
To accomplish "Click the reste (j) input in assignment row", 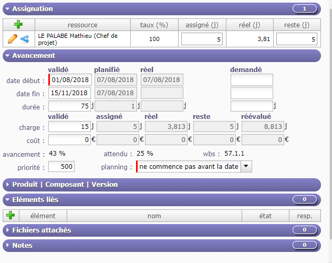I will point(297,39).
